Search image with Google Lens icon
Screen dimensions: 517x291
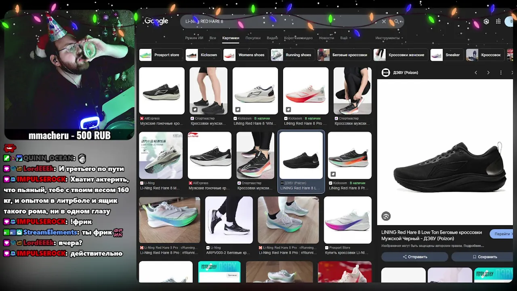pos(386,216)
